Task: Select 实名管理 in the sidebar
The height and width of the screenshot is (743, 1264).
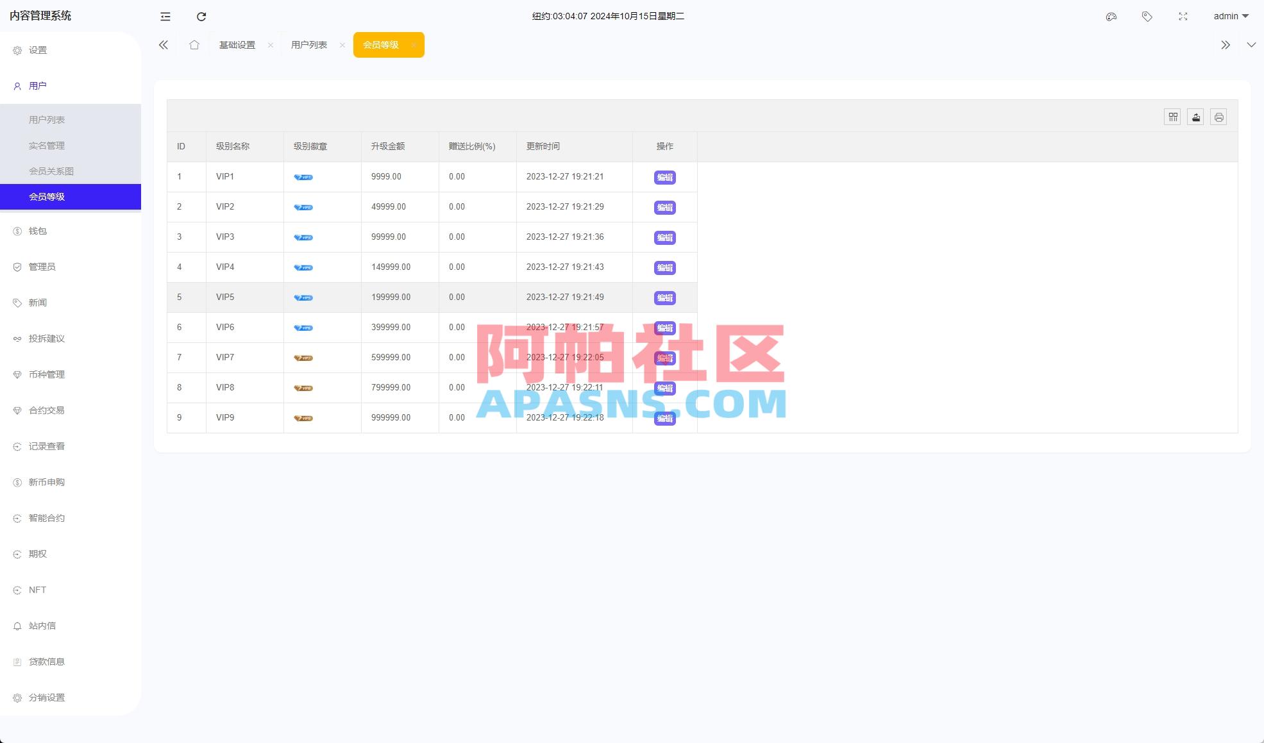Action: [46, 145]
